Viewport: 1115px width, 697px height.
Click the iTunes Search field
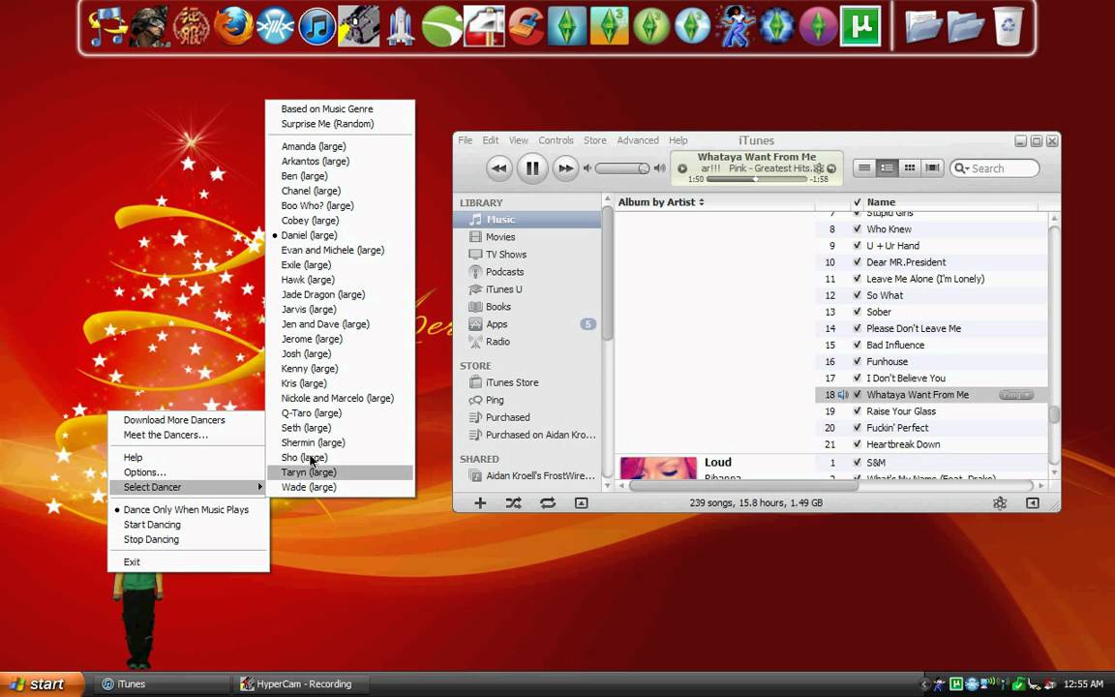point(995,168)
